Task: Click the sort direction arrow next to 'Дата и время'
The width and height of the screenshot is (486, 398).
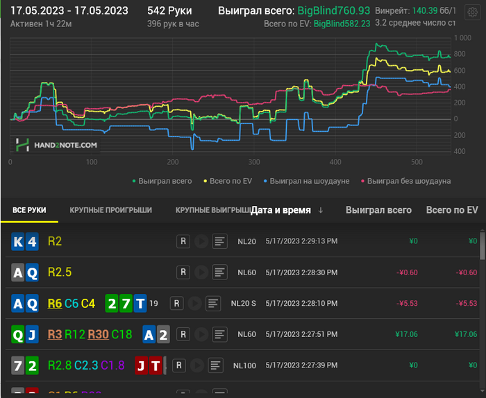Action: pos(321,210)
